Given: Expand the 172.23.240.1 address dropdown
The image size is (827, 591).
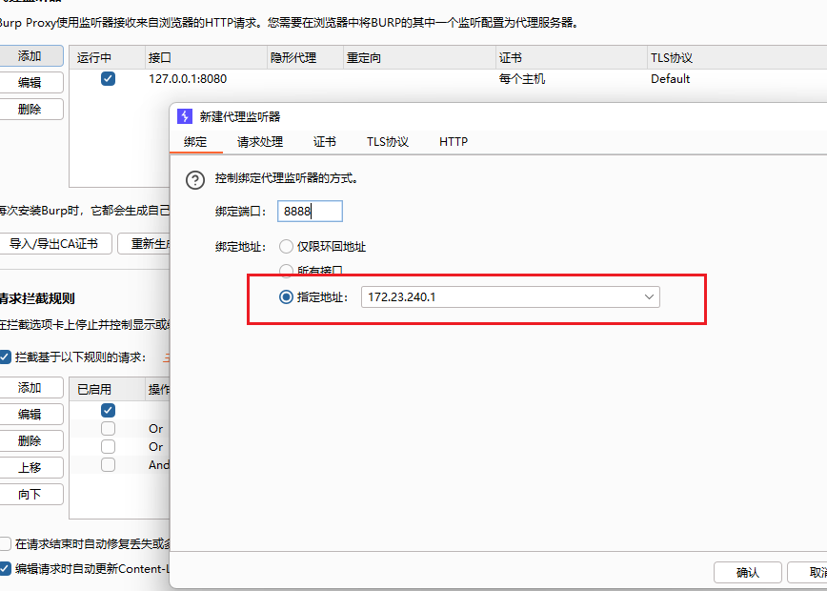Looking at the screenshot, I should click(649, 297).
